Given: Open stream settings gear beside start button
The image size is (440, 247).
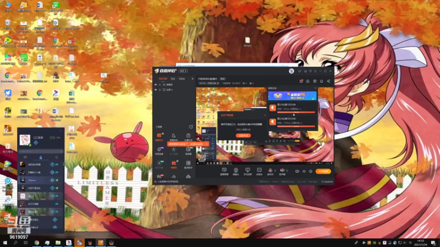Looking at the screenshot, I should tap(310, 171).
